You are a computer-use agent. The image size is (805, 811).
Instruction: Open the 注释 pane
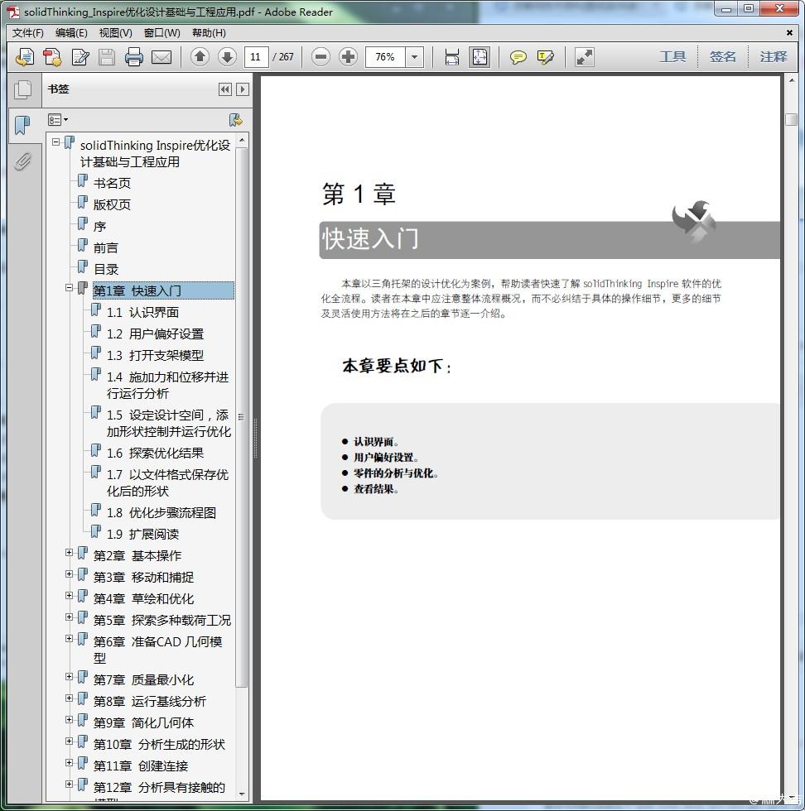(x=773, y=57)
